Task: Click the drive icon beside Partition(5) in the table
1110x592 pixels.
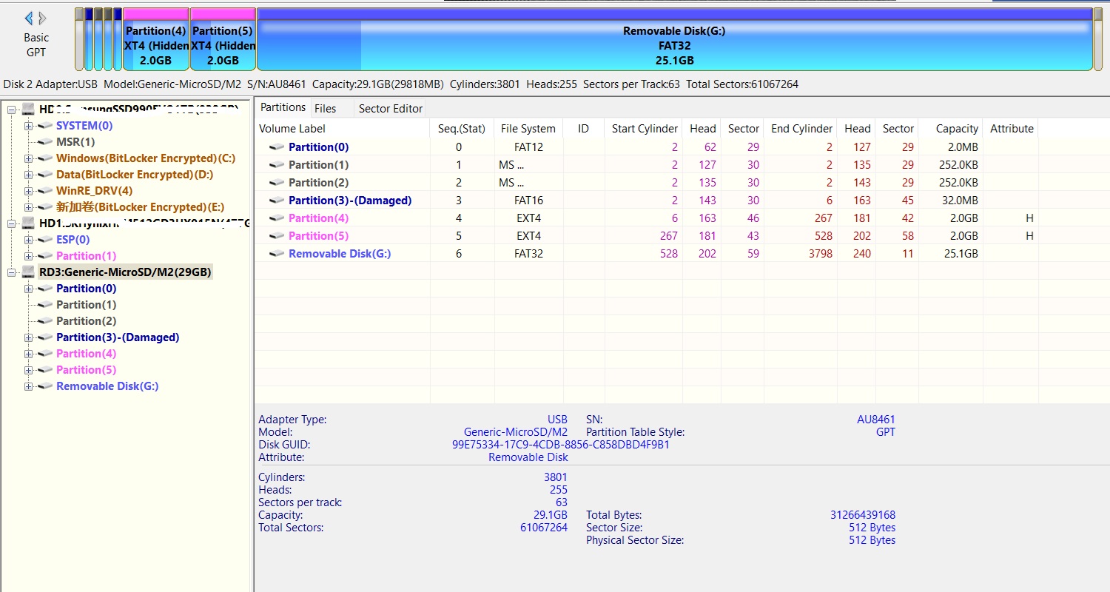Action: [x=277, y=236]
